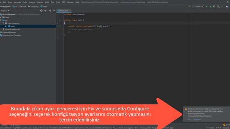Click the company package breadcrumb

[33, 6]
